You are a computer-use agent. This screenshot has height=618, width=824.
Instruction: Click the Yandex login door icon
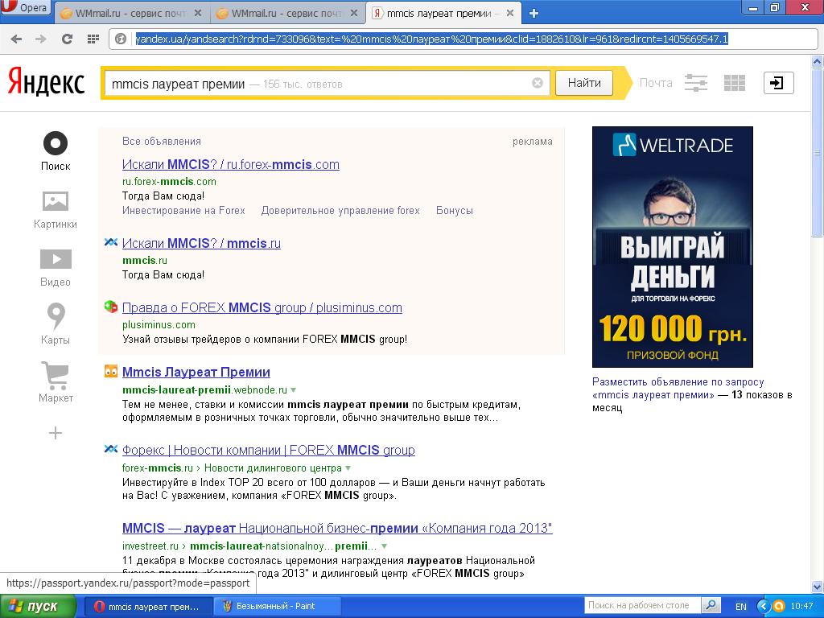point(778,83)
